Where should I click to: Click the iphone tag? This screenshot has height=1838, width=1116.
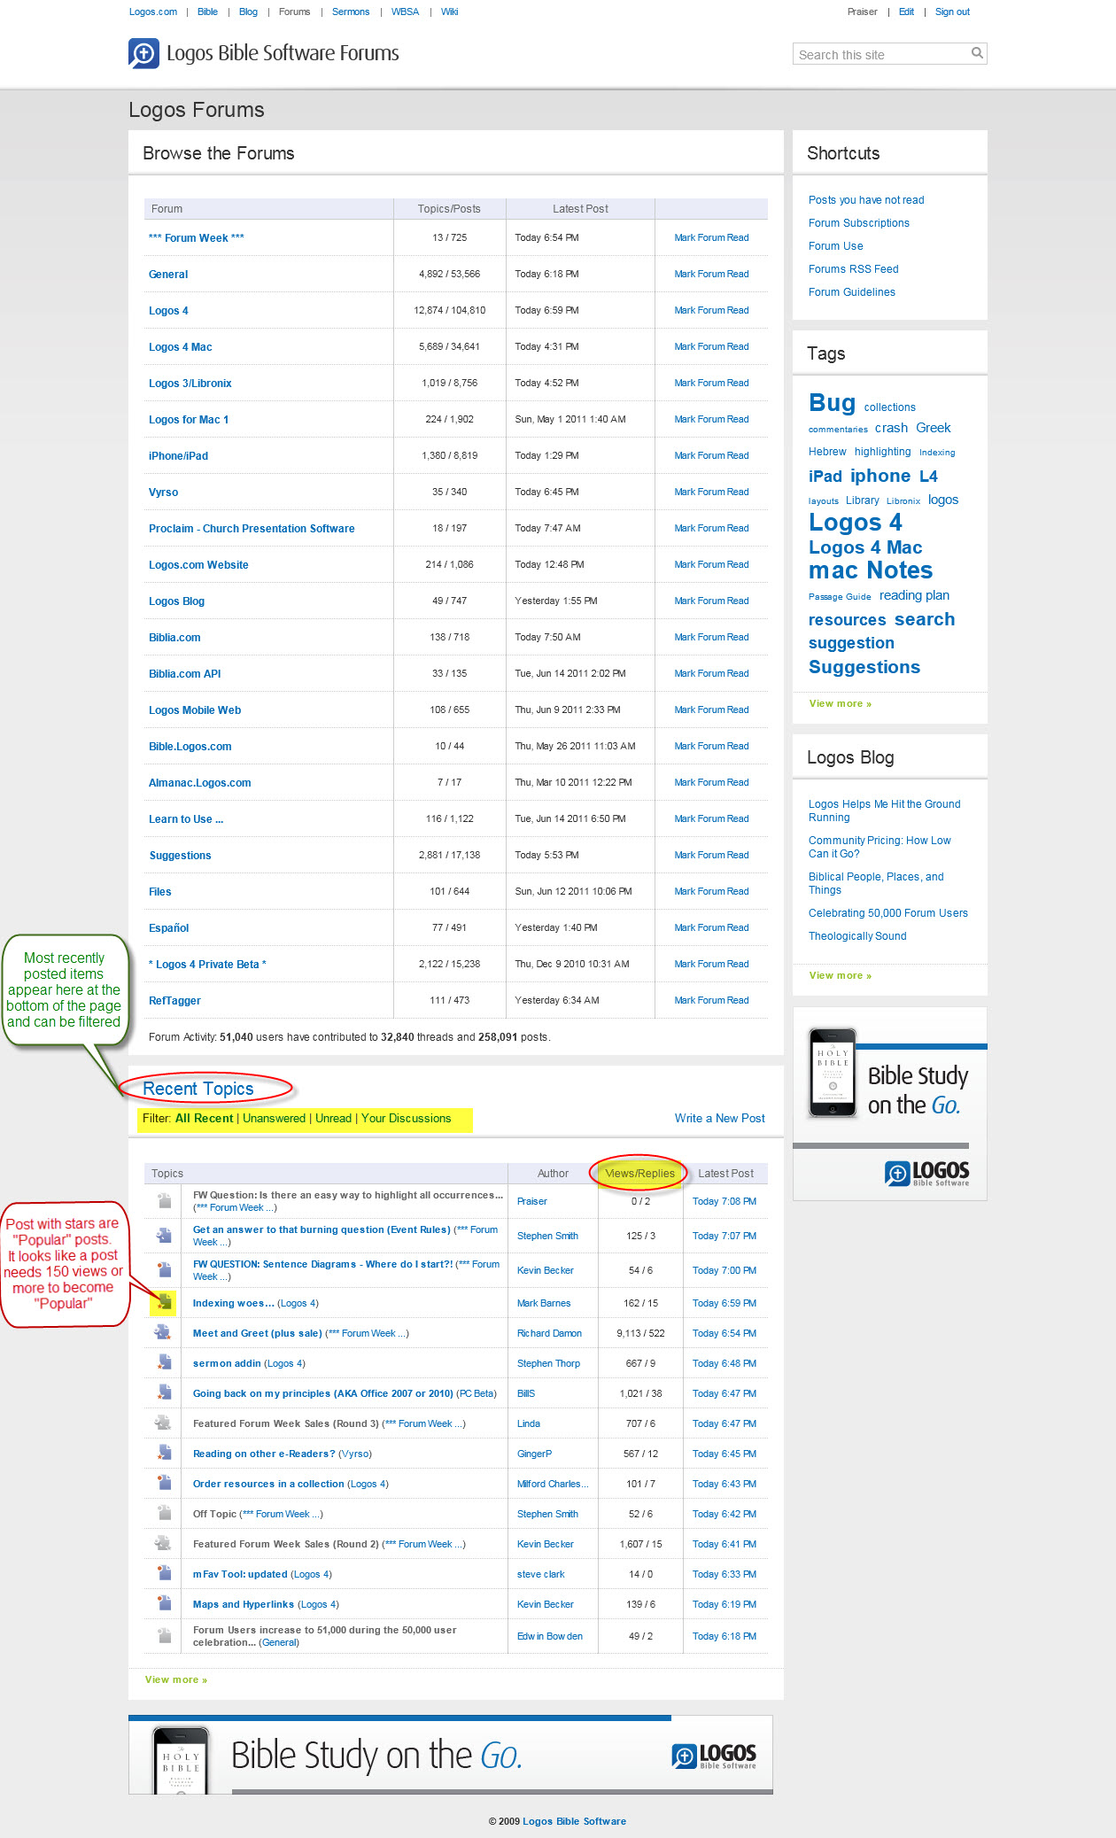(x=880, y=476)
